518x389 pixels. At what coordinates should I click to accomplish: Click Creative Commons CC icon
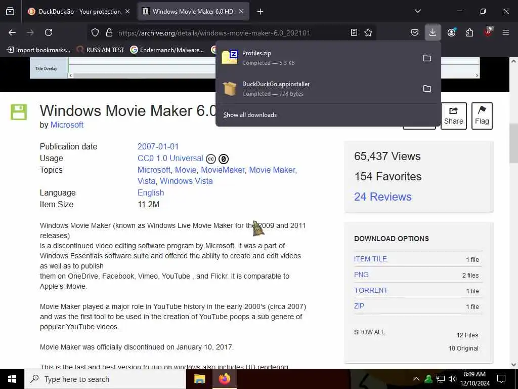(x=211, y=159)
